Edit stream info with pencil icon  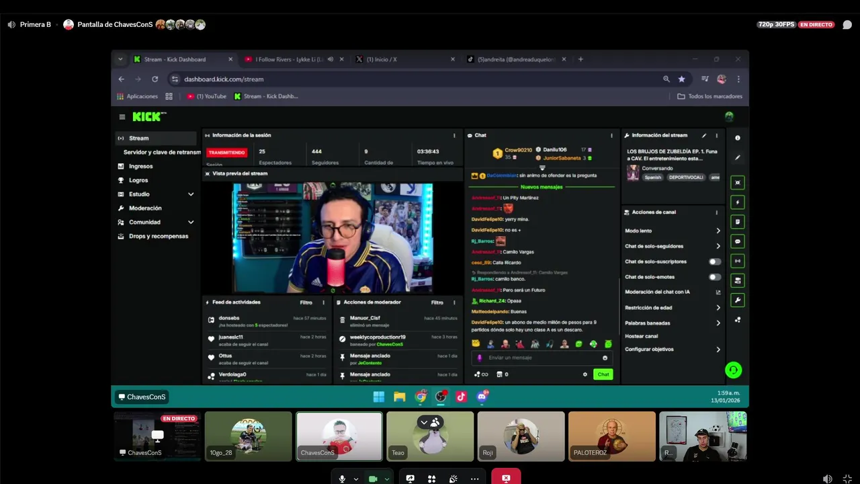[704, 135]
